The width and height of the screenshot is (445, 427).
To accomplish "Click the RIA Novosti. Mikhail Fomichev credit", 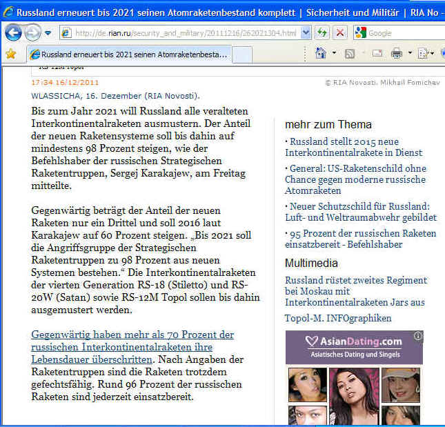I will 383,83.
